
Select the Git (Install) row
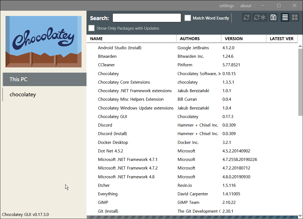click(192, 211)
